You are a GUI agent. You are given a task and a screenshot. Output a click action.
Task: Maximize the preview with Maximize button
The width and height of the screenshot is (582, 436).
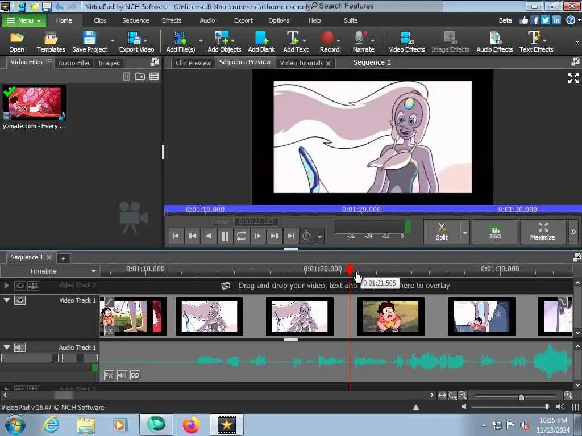(x=543, y=232)
